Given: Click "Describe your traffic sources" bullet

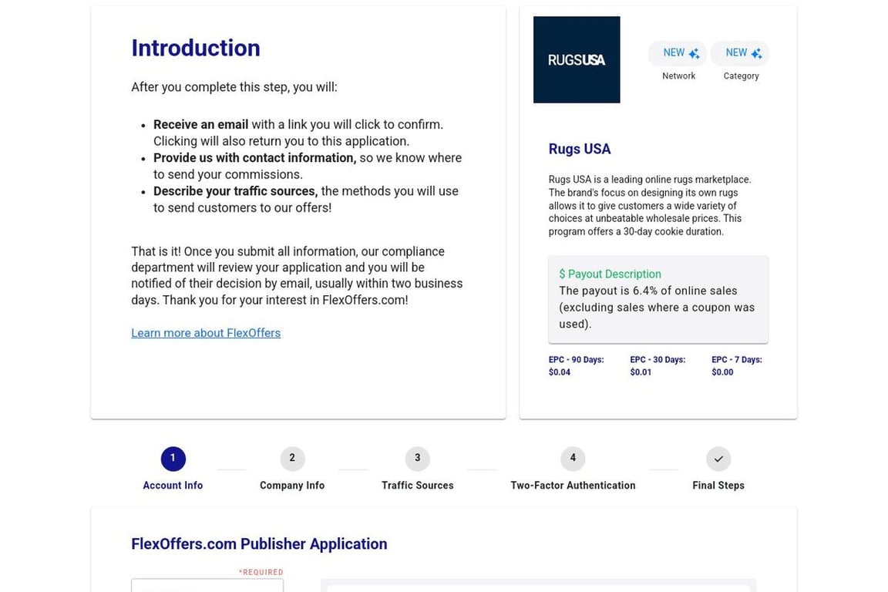Looking at the screenshot, I should click(x=236, y=191).
